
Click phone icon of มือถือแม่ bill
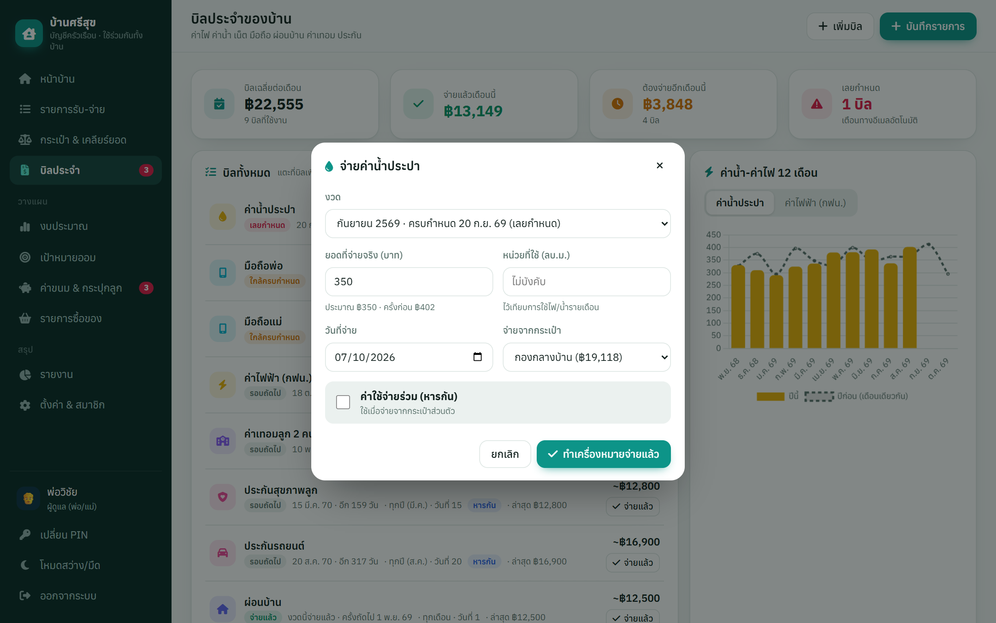coord(223,329)
